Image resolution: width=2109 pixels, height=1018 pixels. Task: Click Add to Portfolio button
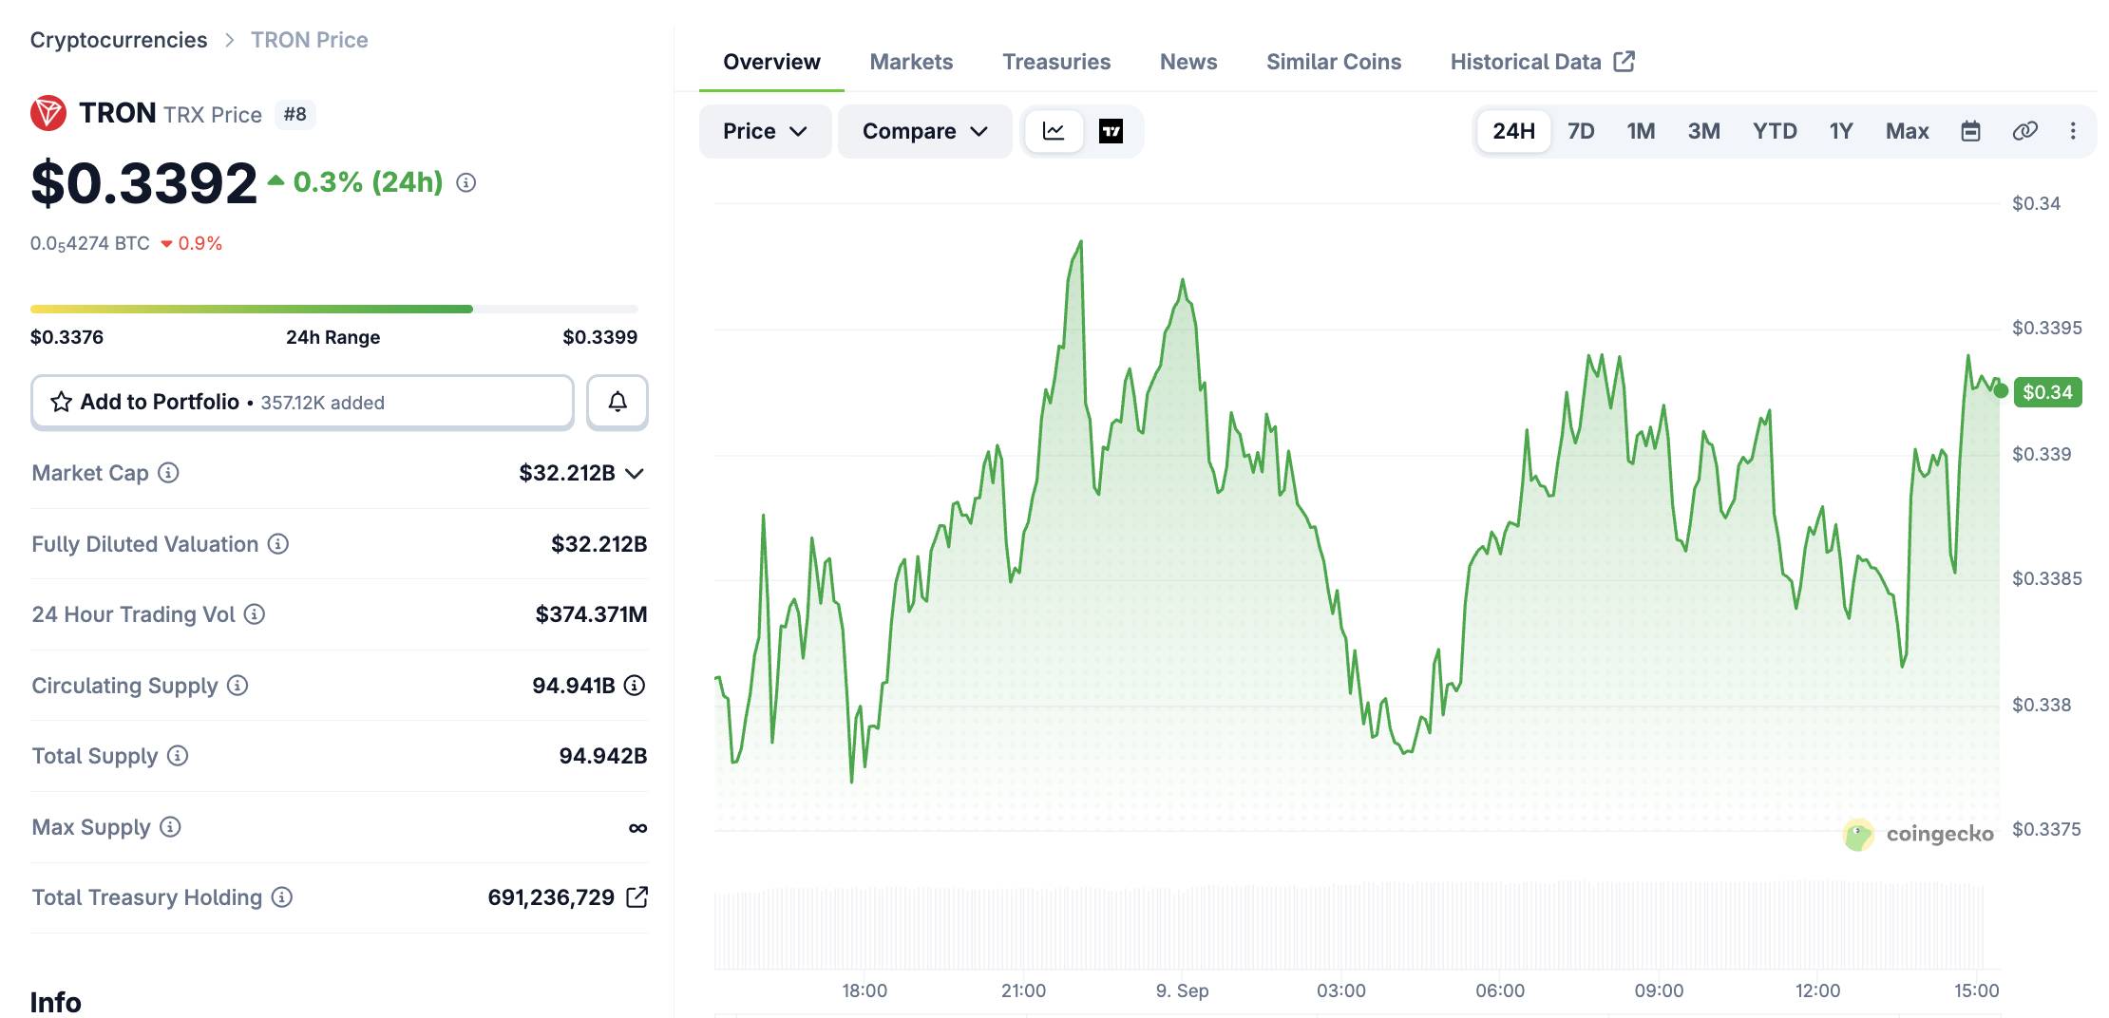[x=302, y=402]
